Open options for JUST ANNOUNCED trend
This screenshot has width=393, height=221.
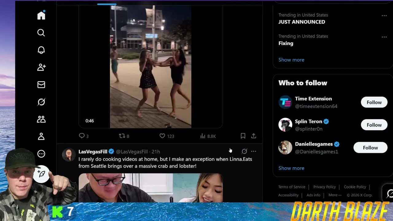click(x=384, y=16)
